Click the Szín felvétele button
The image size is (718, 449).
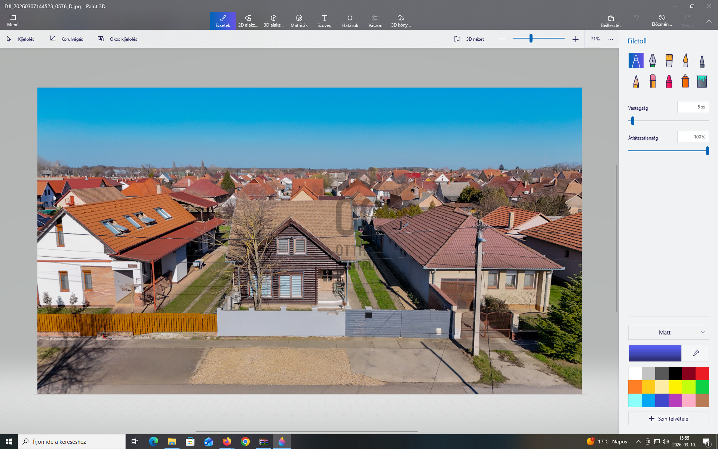tap(668, 418)
